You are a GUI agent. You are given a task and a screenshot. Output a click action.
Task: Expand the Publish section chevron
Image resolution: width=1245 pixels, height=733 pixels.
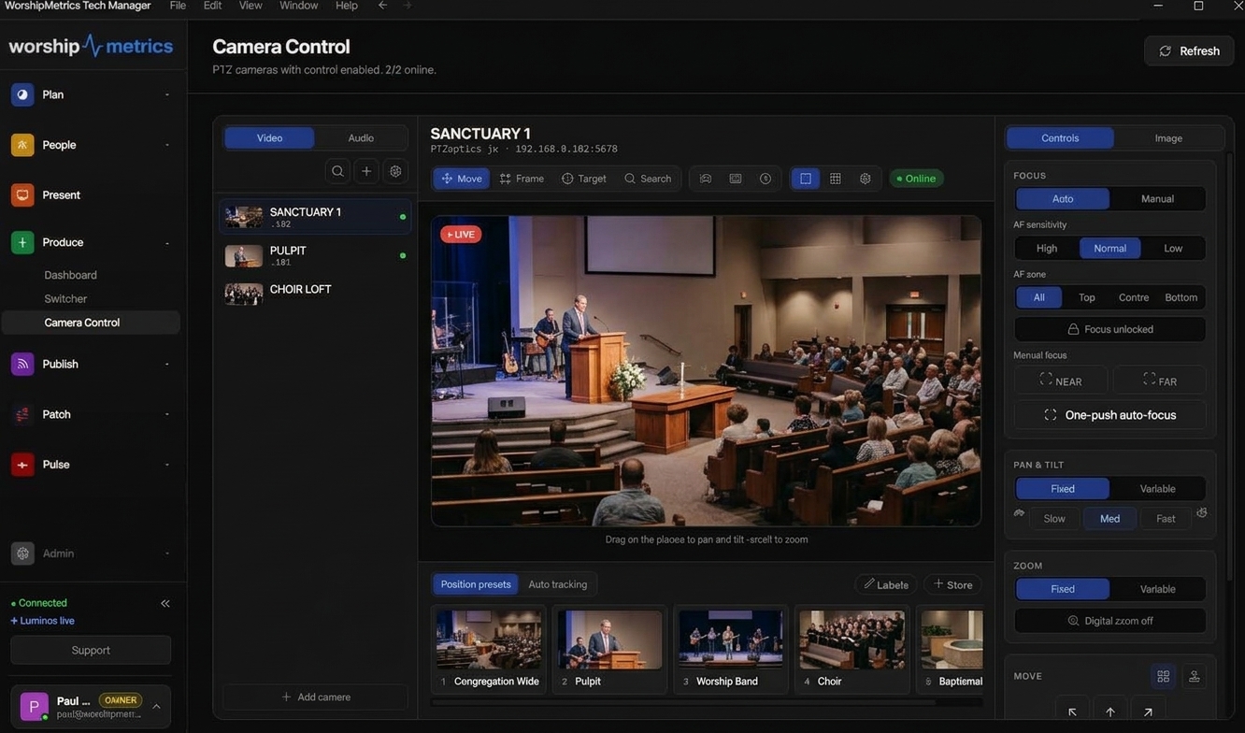click(167, 364)
